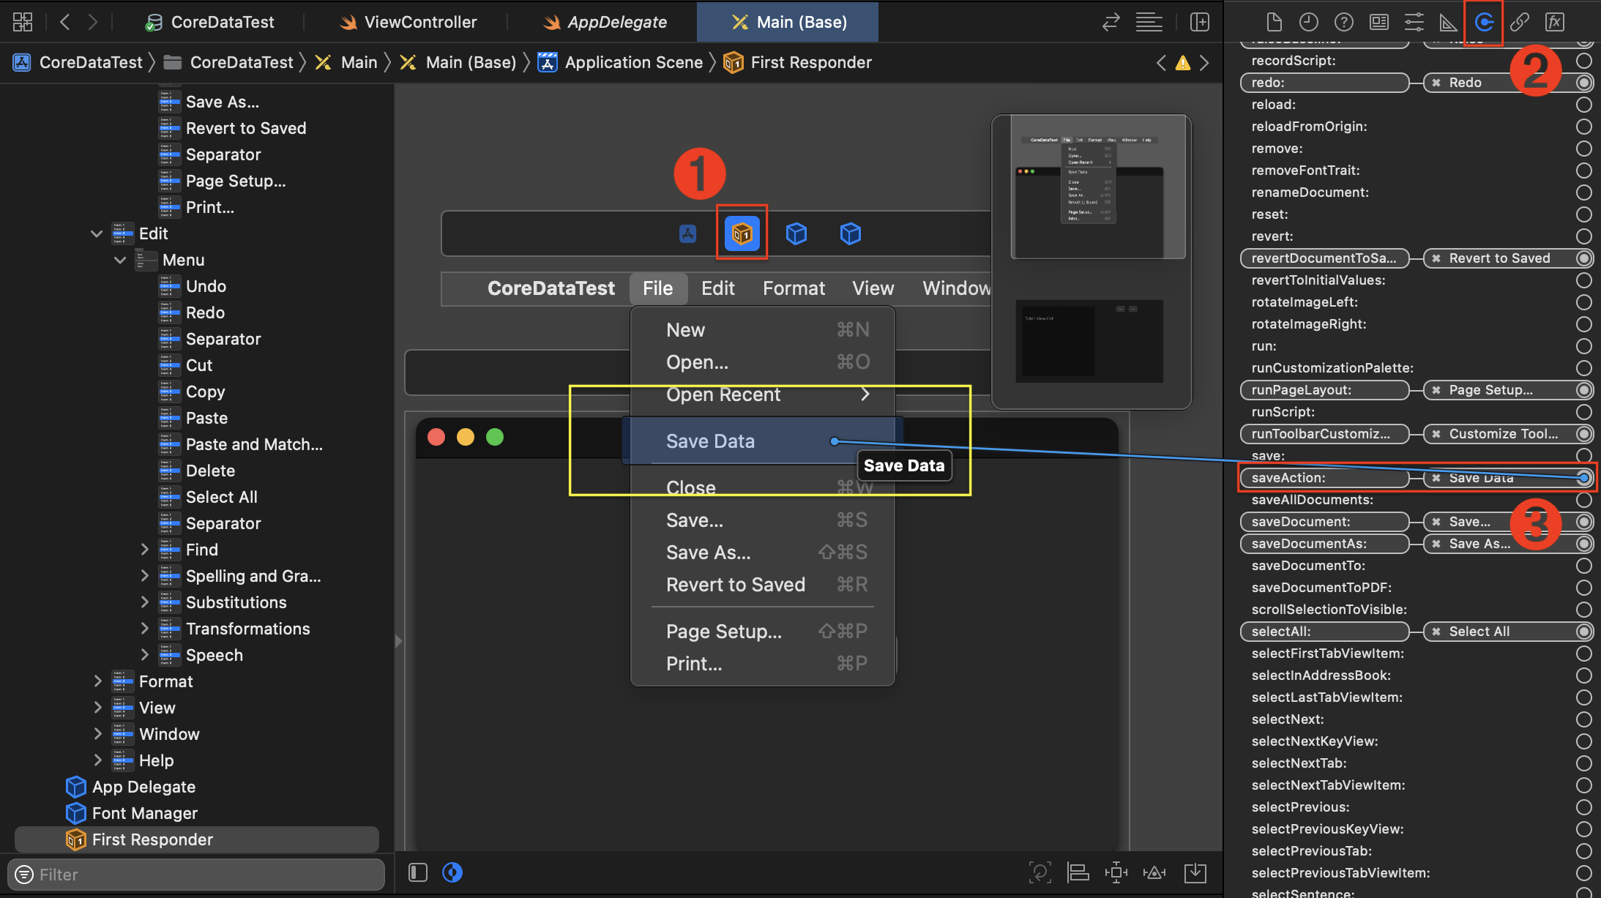The image size is (1601, 898).
Task: Expand the Format menu in outline
Action: point(97,681)
